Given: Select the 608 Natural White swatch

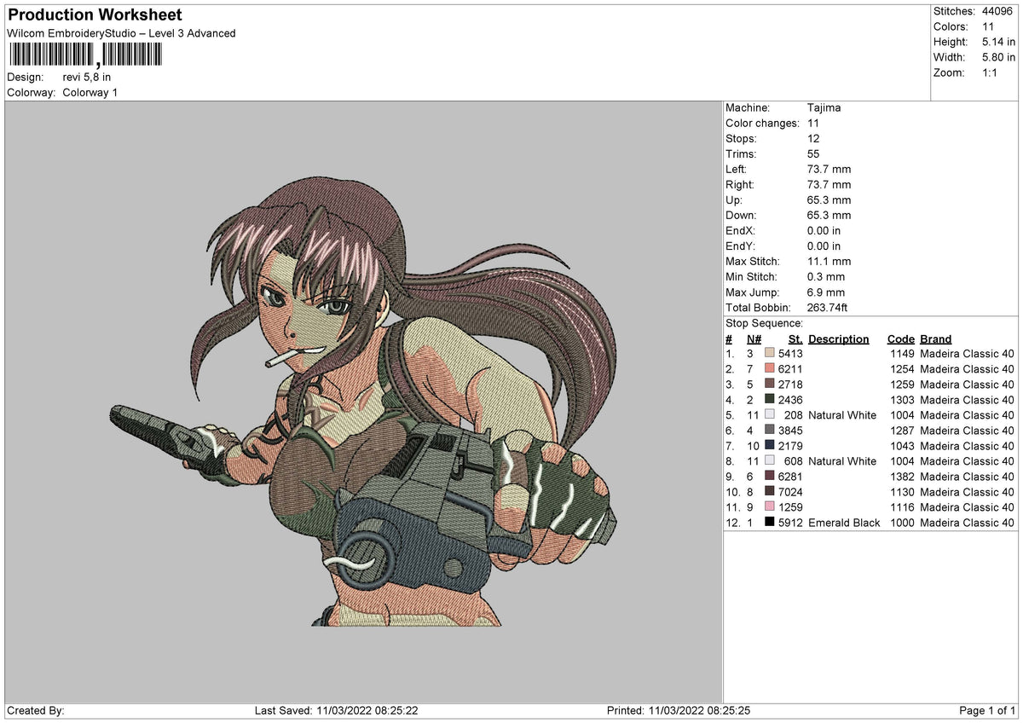Looking at the screenshot, I should 770,461.
